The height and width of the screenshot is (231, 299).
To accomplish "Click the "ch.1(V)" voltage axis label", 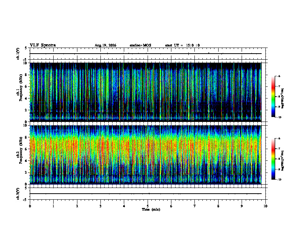I will (18, 54).
